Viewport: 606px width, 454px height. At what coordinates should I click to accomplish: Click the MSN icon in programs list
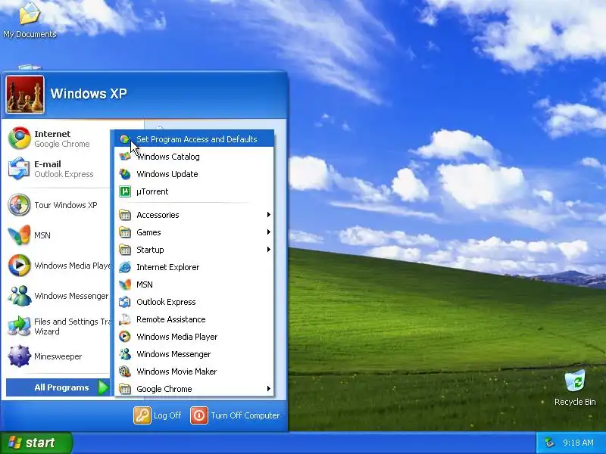point(125,285)
